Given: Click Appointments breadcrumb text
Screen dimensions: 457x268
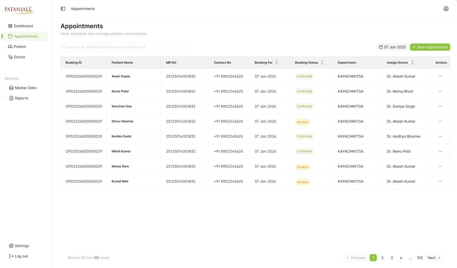Looking at the screenshot, I should click(83, 9).
